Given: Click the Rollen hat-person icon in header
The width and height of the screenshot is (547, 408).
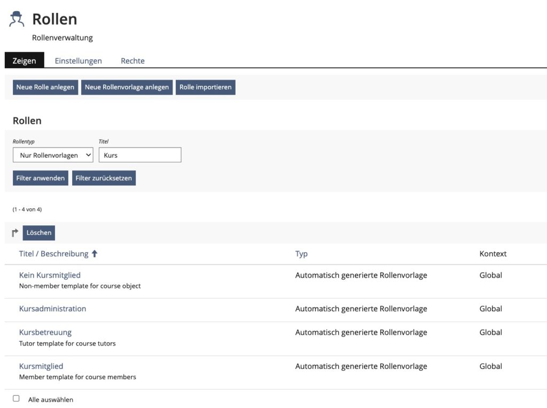Looking at the screenshot, I should 17,19.
